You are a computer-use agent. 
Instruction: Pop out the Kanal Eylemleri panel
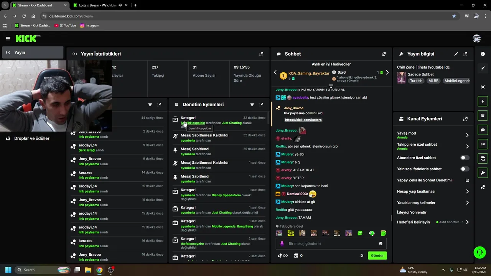pos(465,119)
